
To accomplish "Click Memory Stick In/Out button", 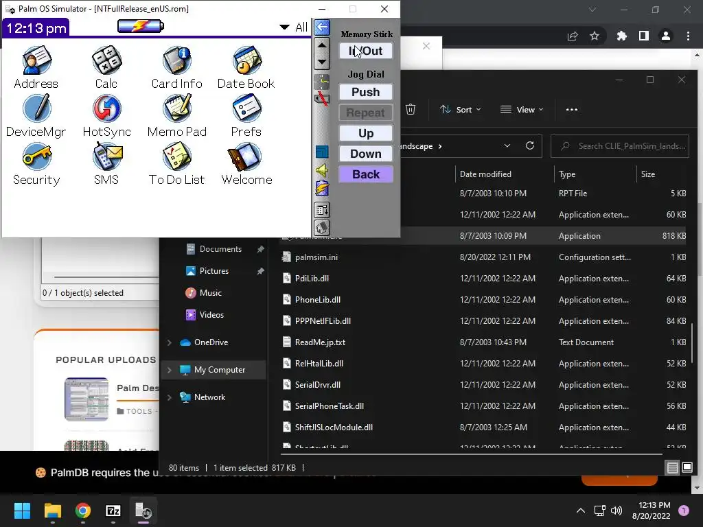I will pyautogui.click(x=366, y=51).
